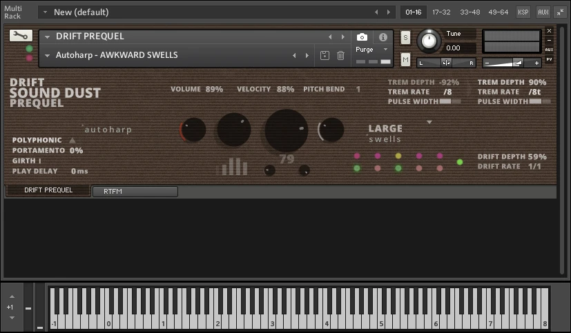Screen dimensions: 571x333
Task: Toggle the yellow LED in top row
Action: [x=398, y=156]
